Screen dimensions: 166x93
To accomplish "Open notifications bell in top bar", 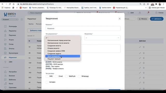I will tap(148, 13).
